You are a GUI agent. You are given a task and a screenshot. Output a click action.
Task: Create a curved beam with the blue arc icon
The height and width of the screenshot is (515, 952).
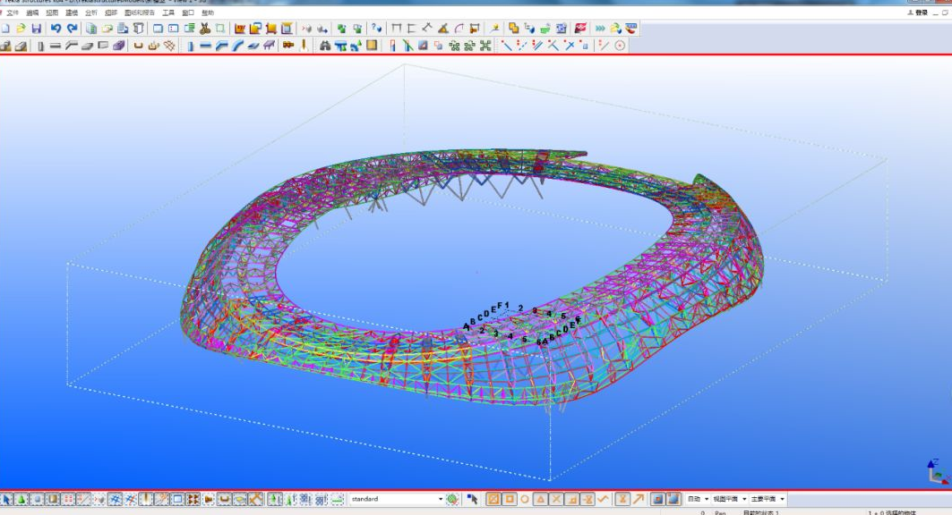237,46
